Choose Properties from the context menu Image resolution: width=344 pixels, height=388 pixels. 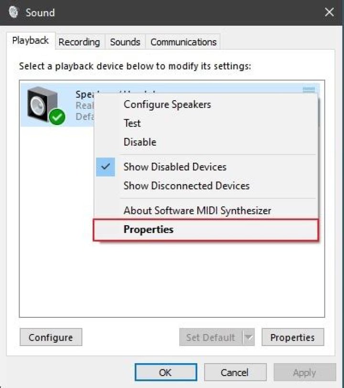[x=148, y=230]
